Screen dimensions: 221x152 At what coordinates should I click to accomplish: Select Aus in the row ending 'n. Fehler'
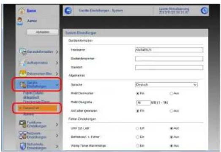[171, 137]
